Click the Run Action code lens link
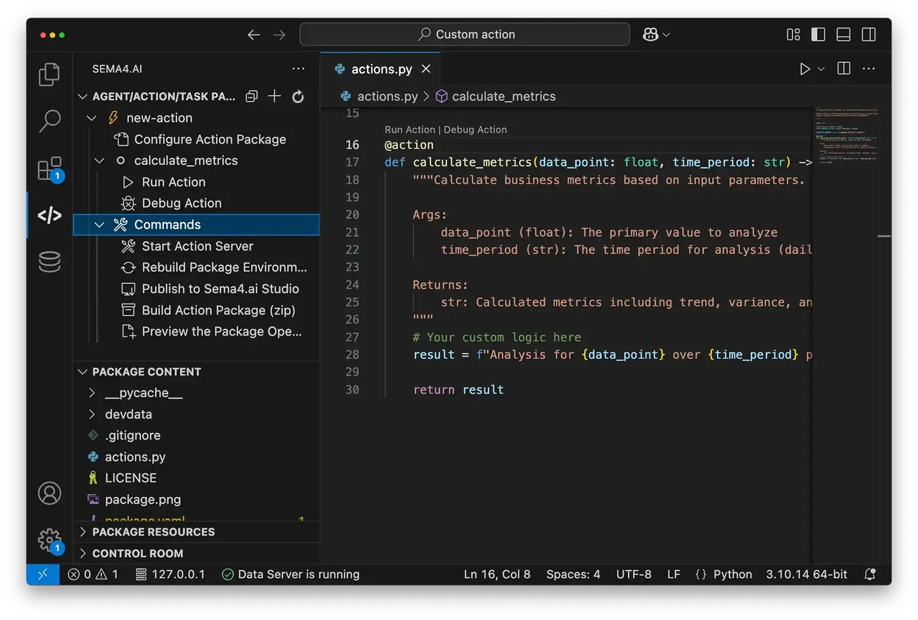 point(410,130)
